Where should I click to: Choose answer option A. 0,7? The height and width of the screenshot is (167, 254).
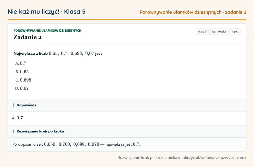pyautogui.click(x=21, y=63)
